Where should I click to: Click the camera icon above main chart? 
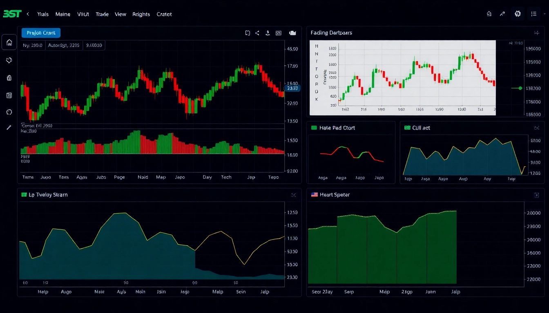292,33
